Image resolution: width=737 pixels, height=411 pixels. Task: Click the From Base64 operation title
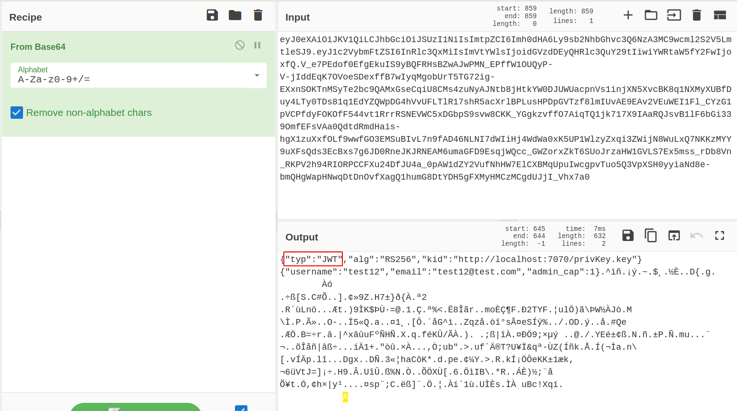pos(38,47)
